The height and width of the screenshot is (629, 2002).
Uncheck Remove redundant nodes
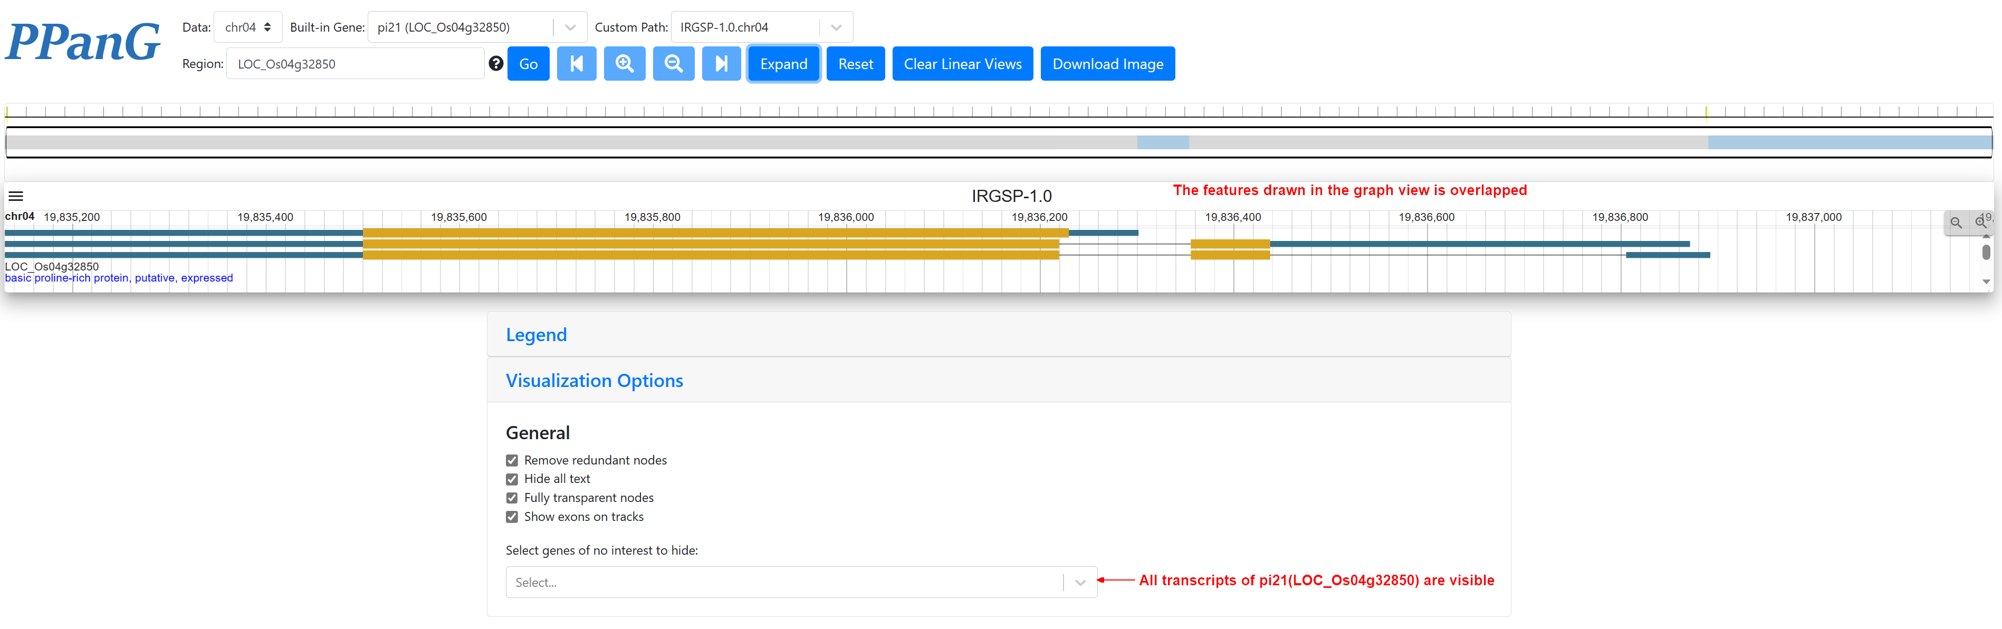click(x=511, y=460)
